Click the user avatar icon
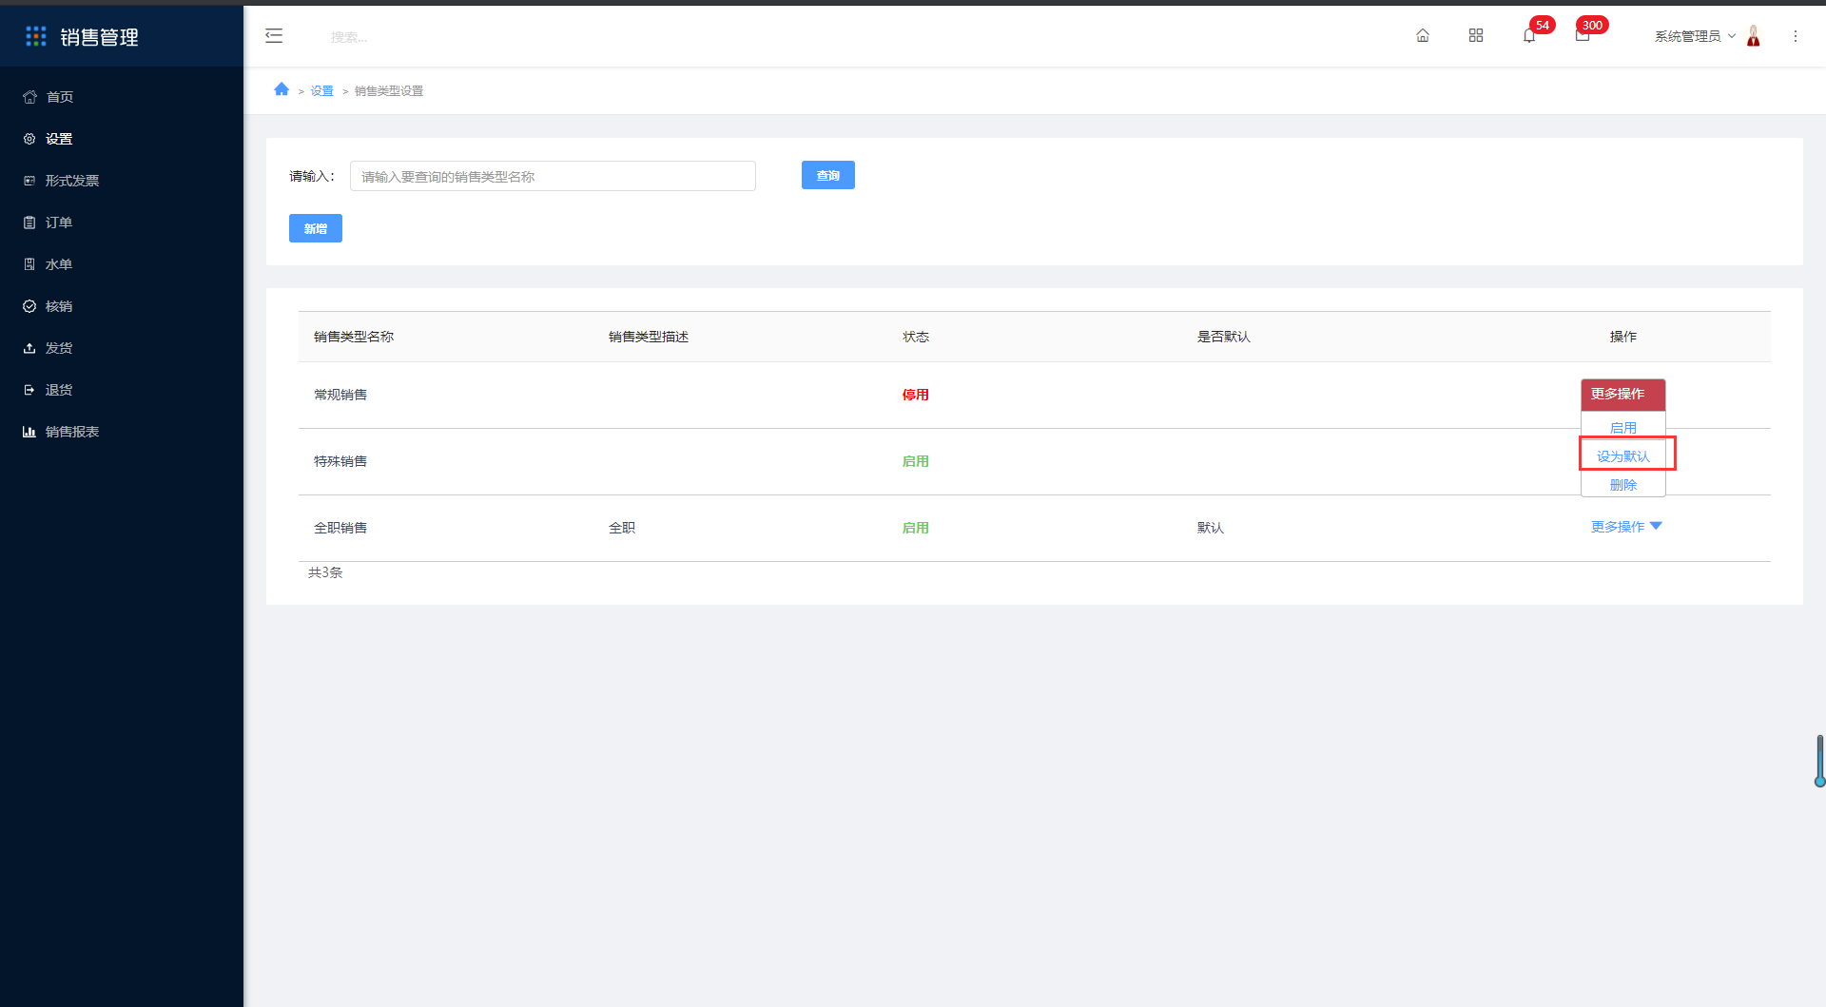This screenshot has width=1826, height=1007. coord(1754,36)
